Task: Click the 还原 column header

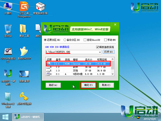Action: click(50, 60)
